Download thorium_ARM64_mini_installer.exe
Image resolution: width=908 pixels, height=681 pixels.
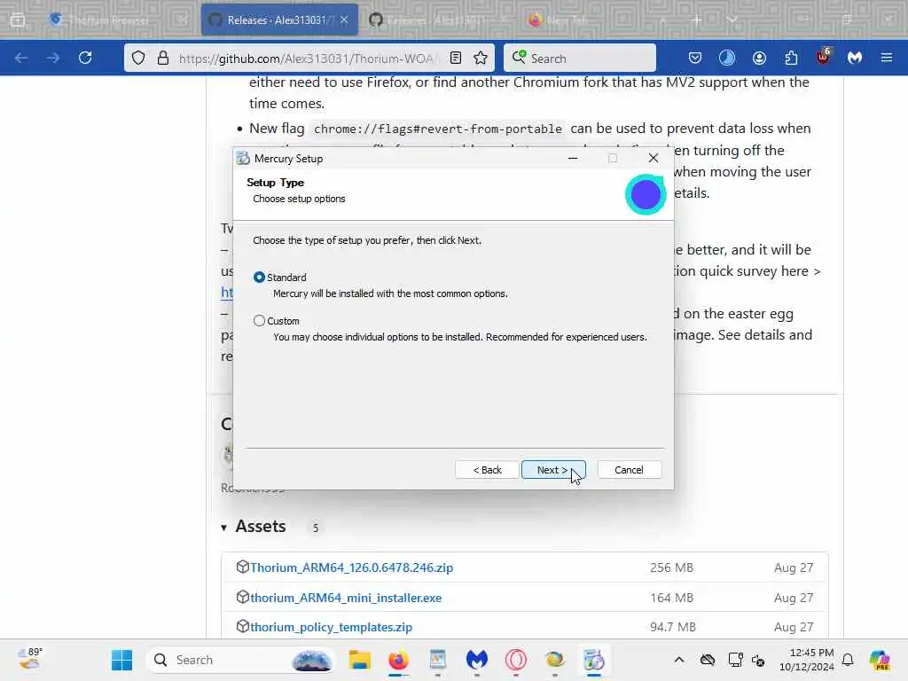[x=346, y=598]
